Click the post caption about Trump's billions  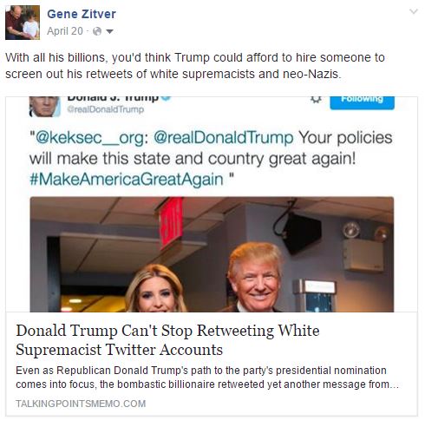click(195, 66)
